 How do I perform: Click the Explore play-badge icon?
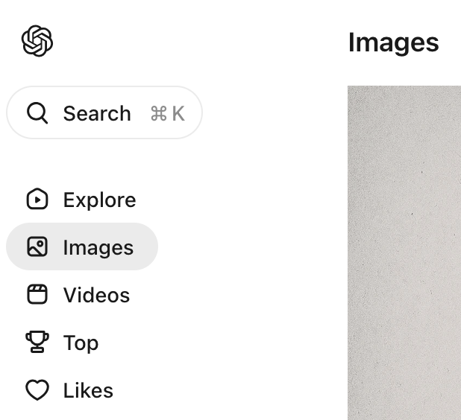click(x=37, y=200)
